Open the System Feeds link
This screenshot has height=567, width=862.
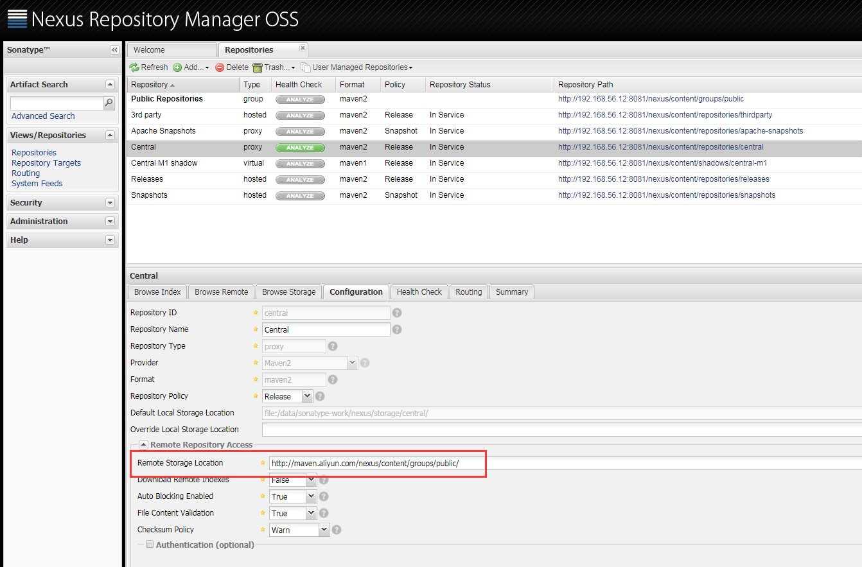click(37, 184)
